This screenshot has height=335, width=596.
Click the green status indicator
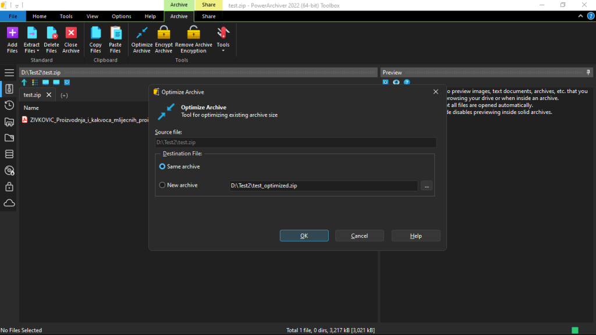pos(574,330)
